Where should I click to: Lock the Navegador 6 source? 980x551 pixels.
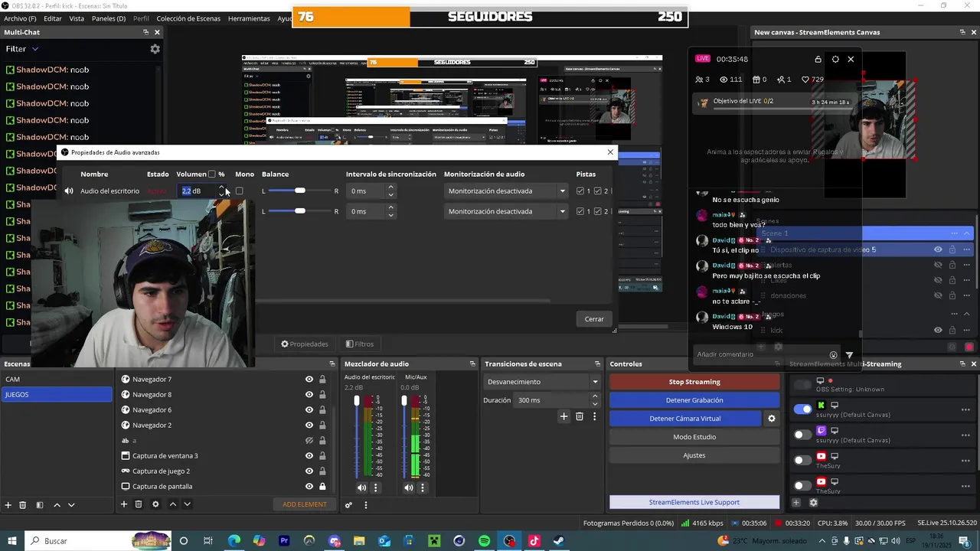click(x=322, y=410)
